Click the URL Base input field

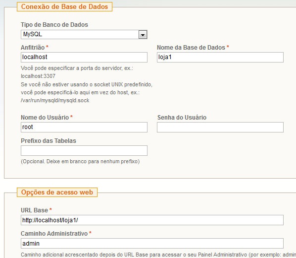[152, 220]
